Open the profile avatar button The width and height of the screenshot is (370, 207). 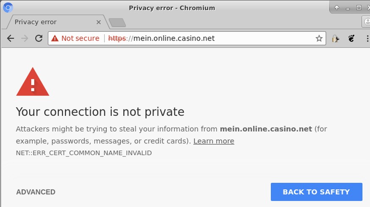pyautogui.click(x=367, y=22)
